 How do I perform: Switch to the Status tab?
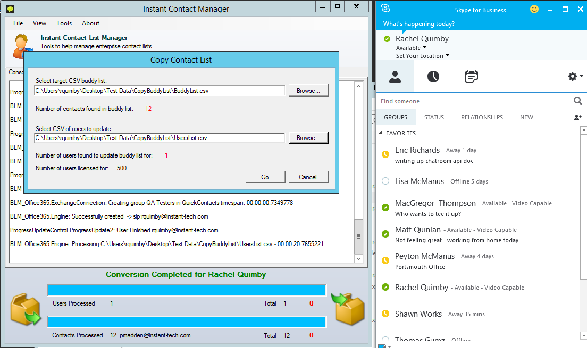(x=434, y=117)
